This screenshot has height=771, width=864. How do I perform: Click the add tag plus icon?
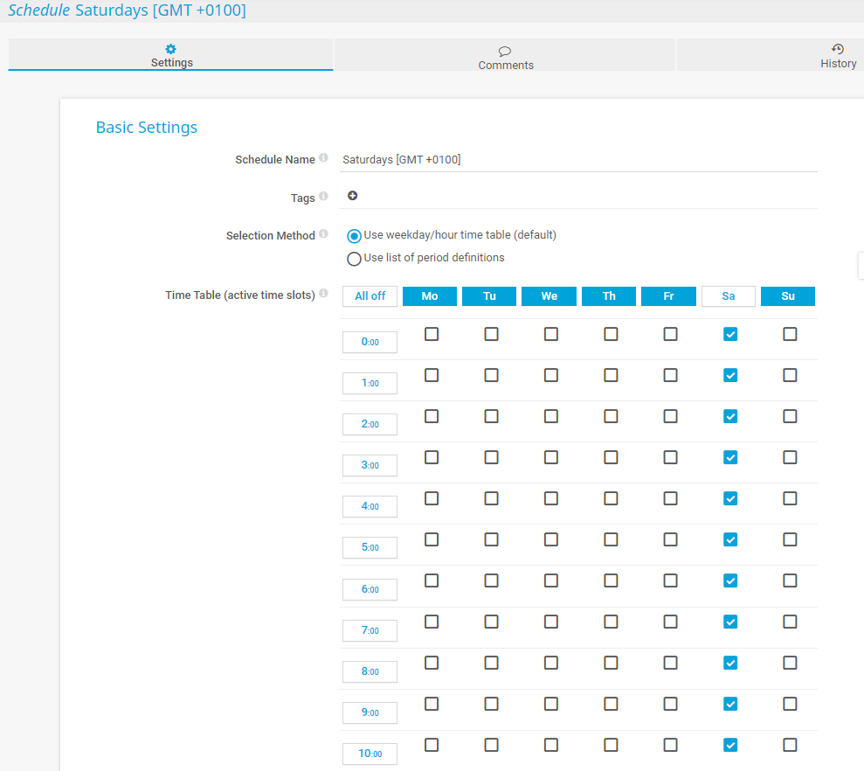pyautogui.click(x=352, y=196)
